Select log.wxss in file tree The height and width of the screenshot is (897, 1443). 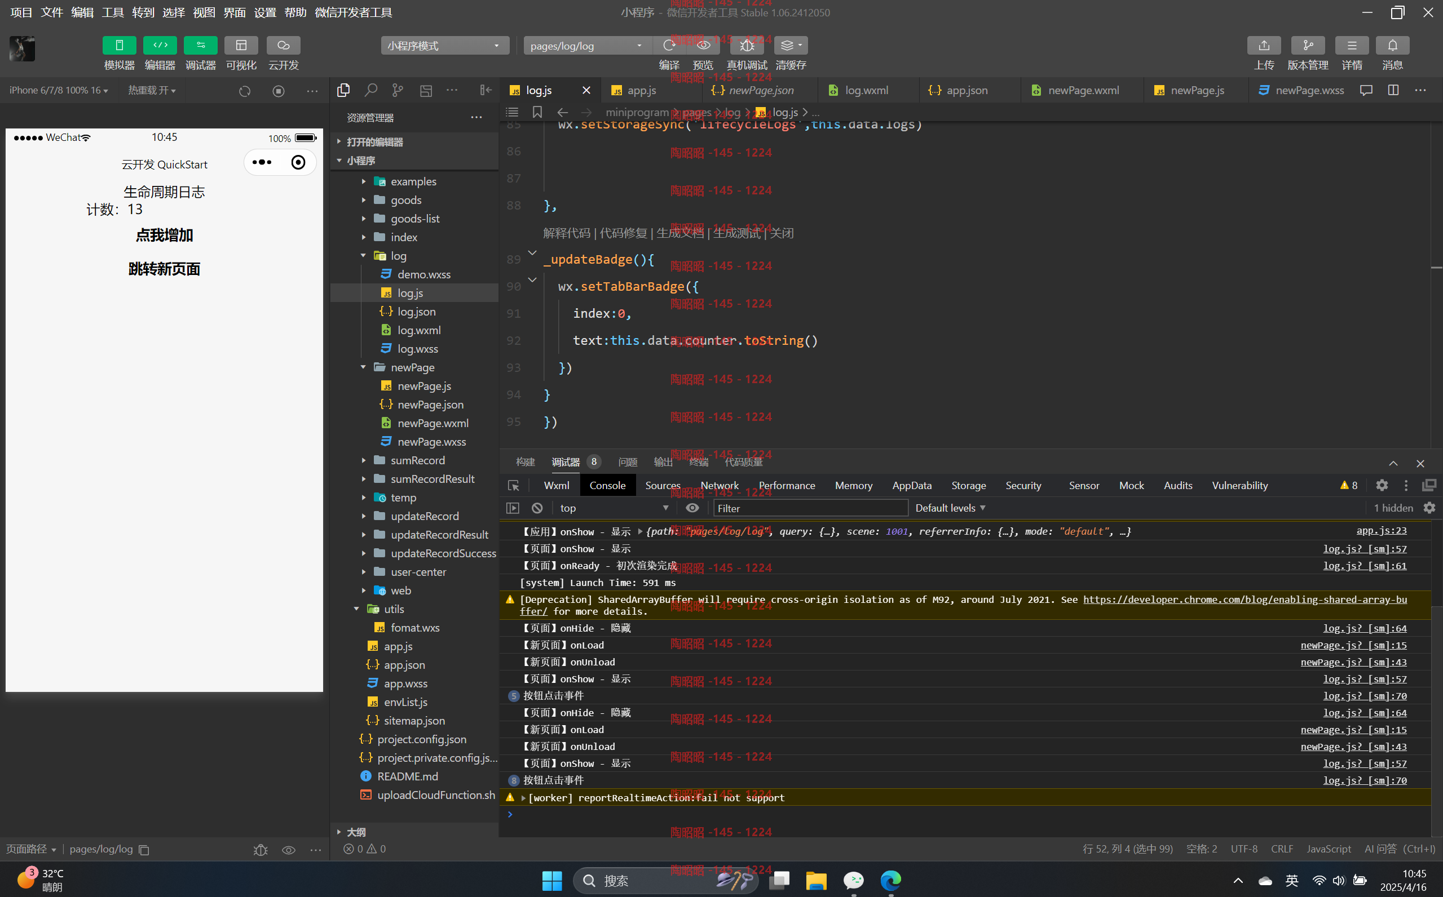(417, 349)
